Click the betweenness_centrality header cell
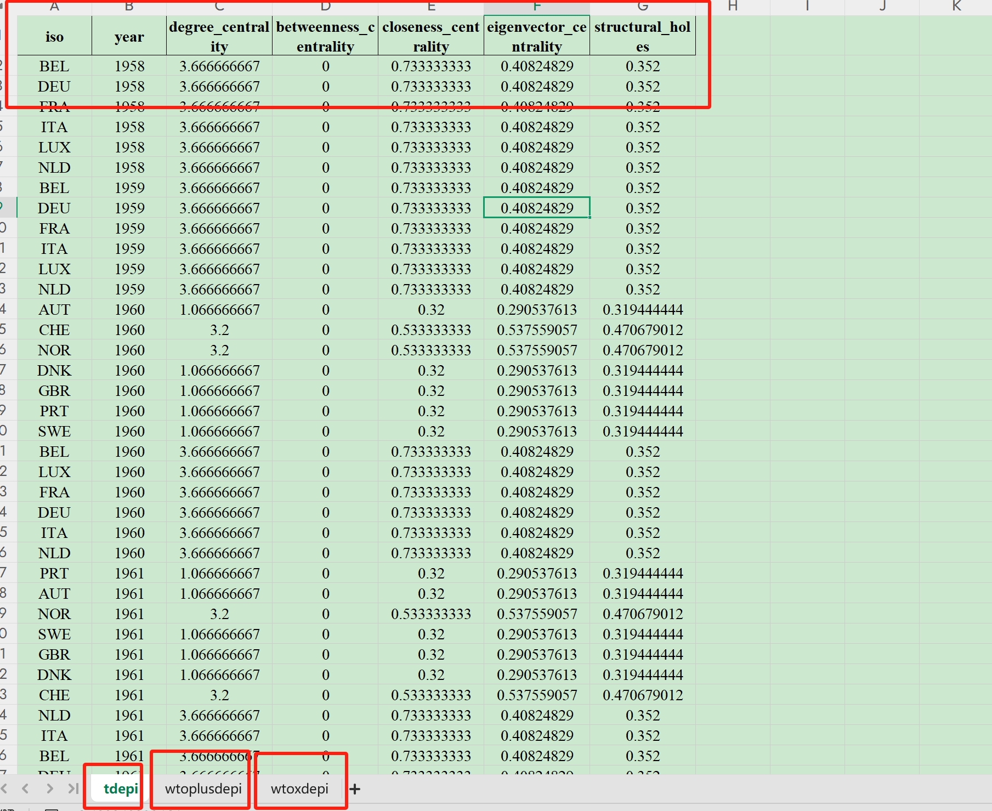Viewport: 992px width, 811px height. pyautogui.click(x=325, y=37)
